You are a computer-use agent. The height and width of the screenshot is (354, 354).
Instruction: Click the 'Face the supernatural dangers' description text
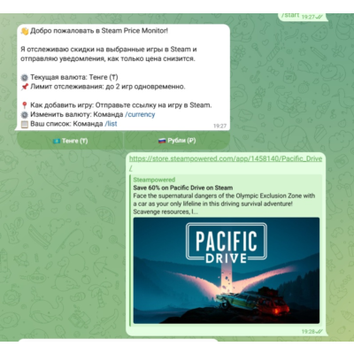[224, 204]
